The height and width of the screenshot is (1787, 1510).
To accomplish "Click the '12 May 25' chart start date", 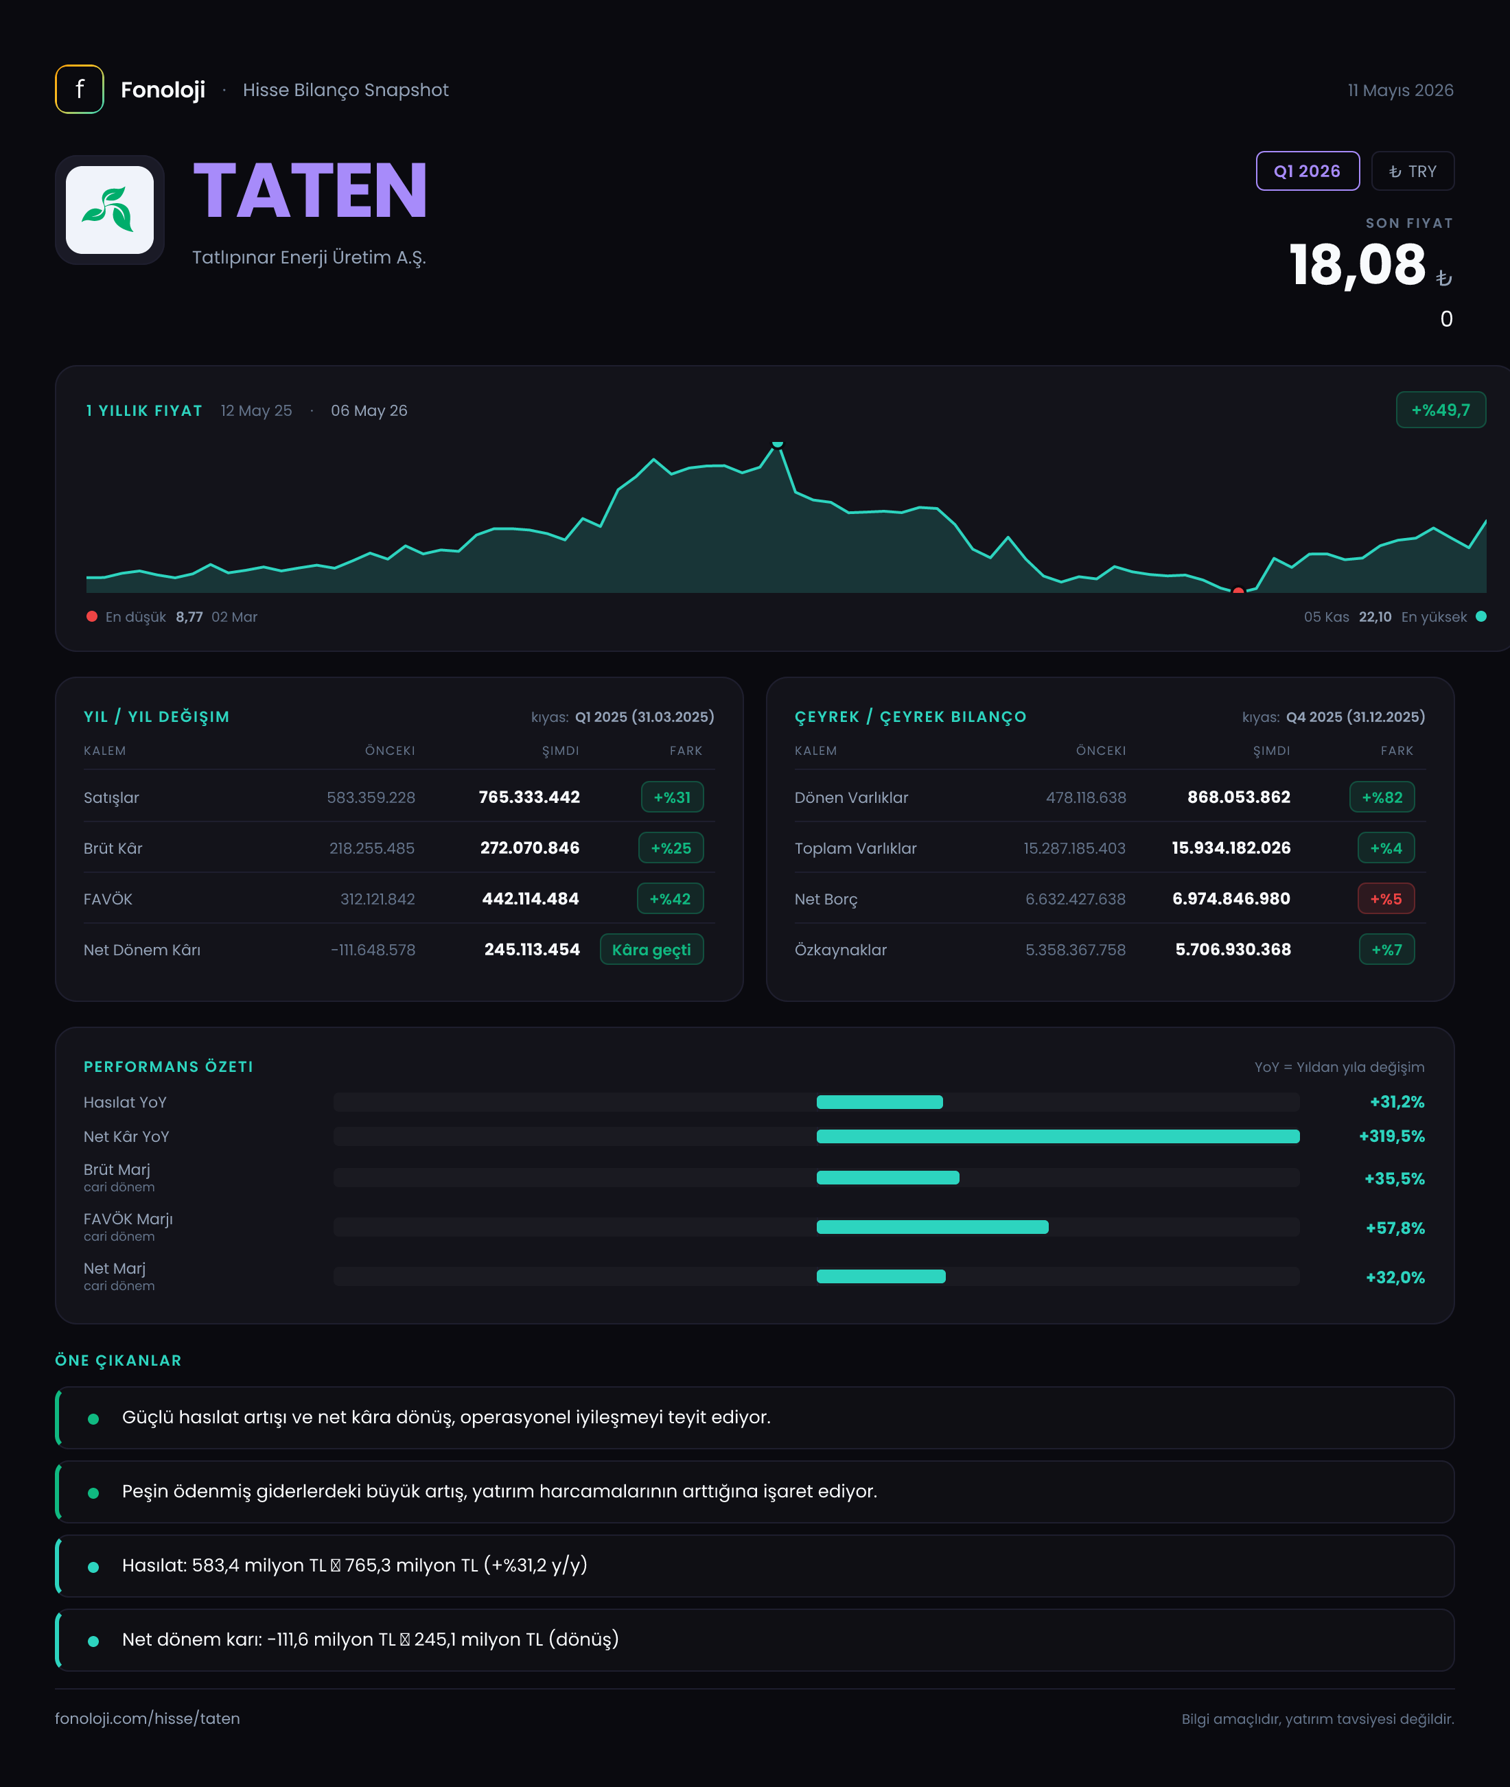I will point(256,411).
